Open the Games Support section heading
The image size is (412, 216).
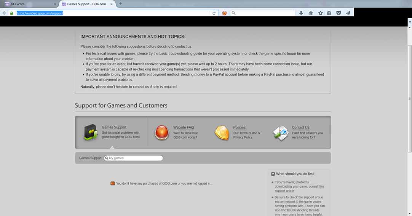114,127
